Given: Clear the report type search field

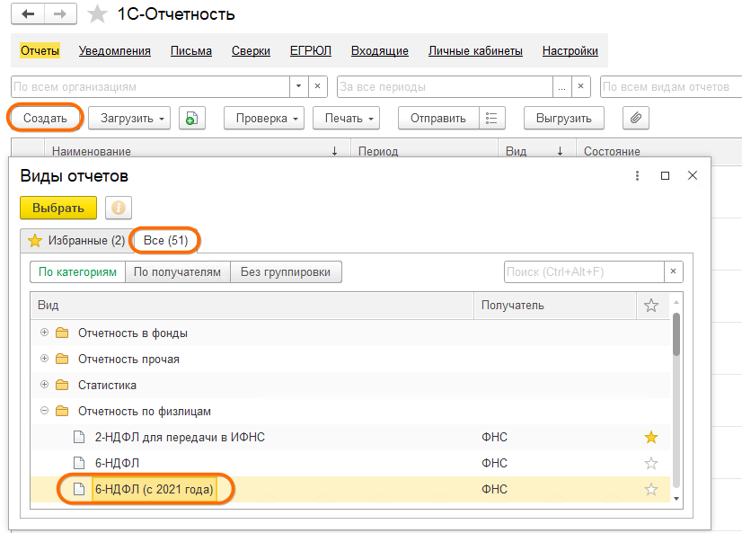Looking at the screenshot, I should tap(674, 271).
